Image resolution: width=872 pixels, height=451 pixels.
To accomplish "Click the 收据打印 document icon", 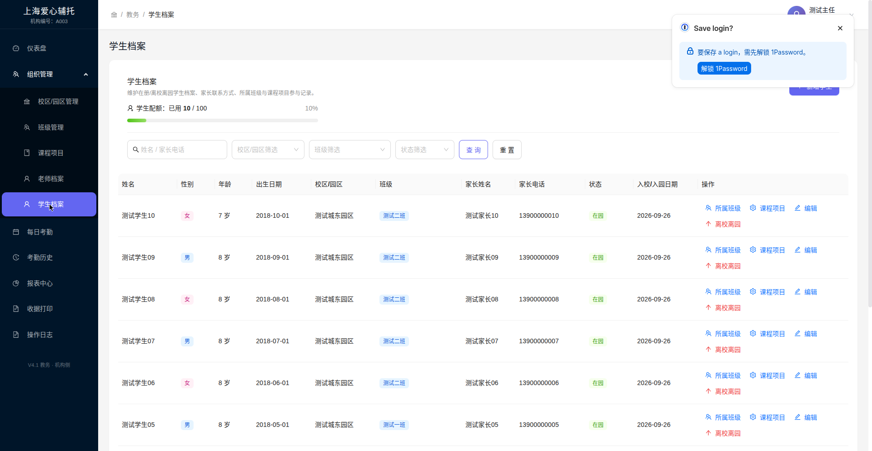I will pyautogui.click(x=16, y=309).
